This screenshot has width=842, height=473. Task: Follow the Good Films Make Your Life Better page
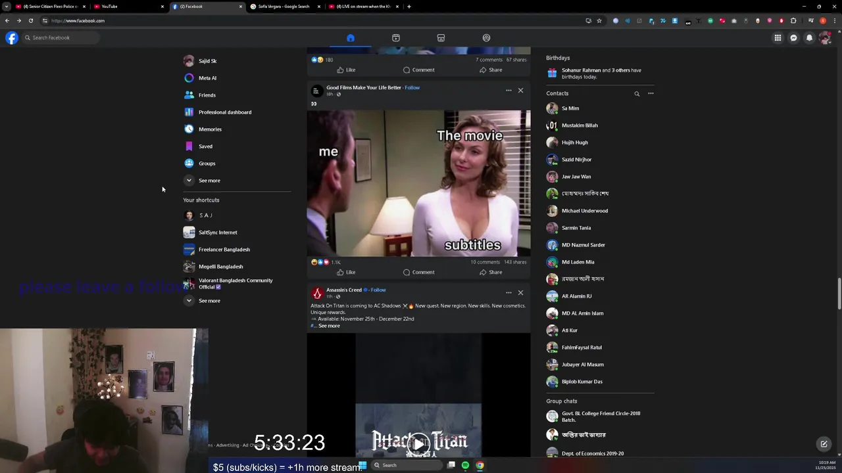point(412,87)
